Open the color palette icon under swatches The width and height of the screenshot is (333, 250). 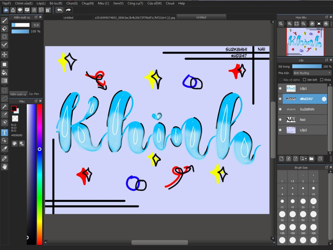(14, 144)
